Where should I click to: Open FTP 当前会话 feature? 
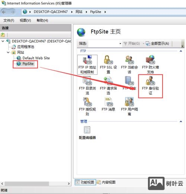tap(129, 65)
